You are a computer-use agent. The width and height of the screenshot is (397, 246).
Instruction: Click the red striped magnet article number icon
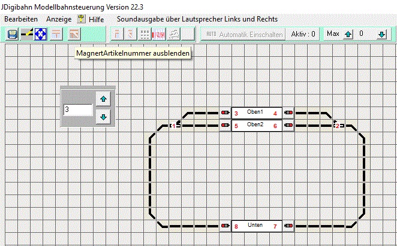tap(159, 34)
